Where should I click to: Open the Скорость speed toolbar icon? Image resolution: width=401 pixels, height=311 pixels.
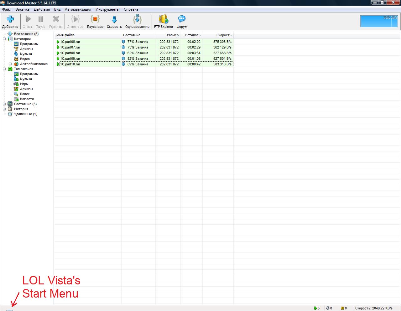click(114, 19)
